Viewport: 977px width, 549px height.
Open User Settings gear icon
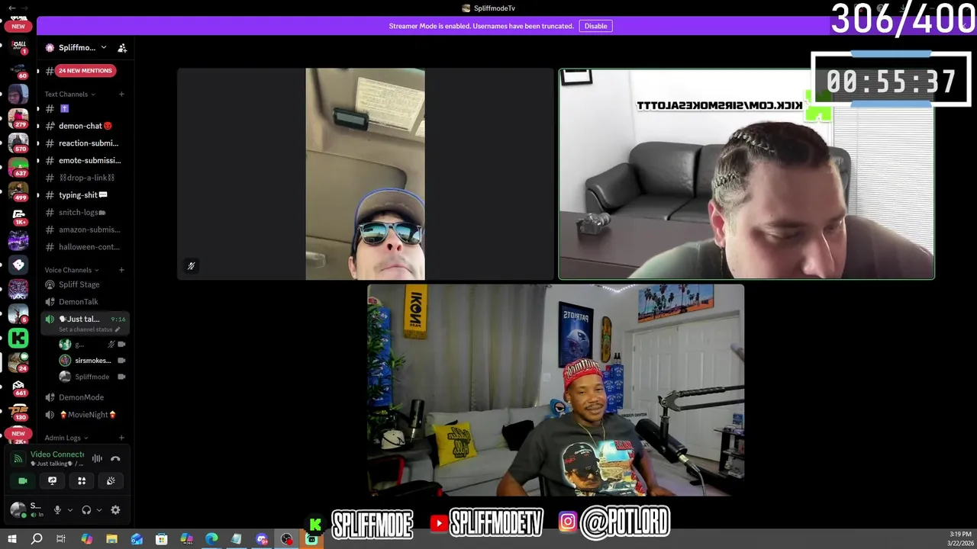(x=115, y=510)
